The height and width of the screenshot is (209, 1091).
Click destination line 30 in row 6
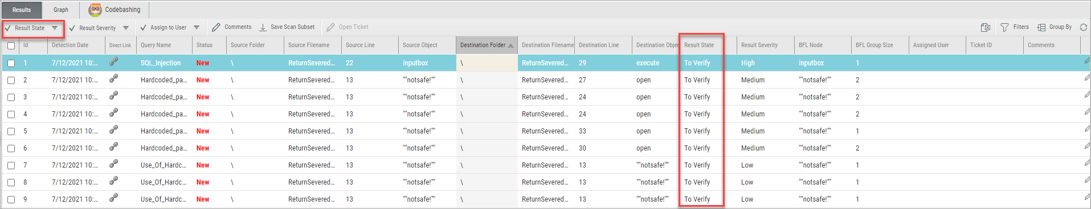pos(582,148)
